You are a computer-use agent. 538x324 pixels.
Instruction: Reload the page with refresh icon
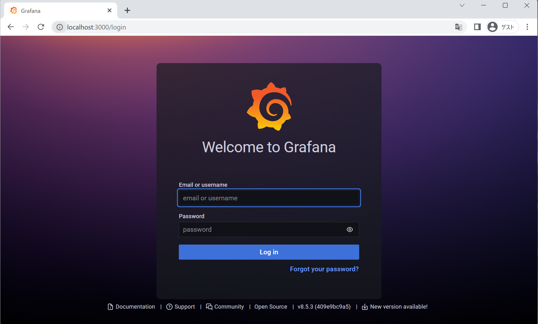click(x=41, y=27)
